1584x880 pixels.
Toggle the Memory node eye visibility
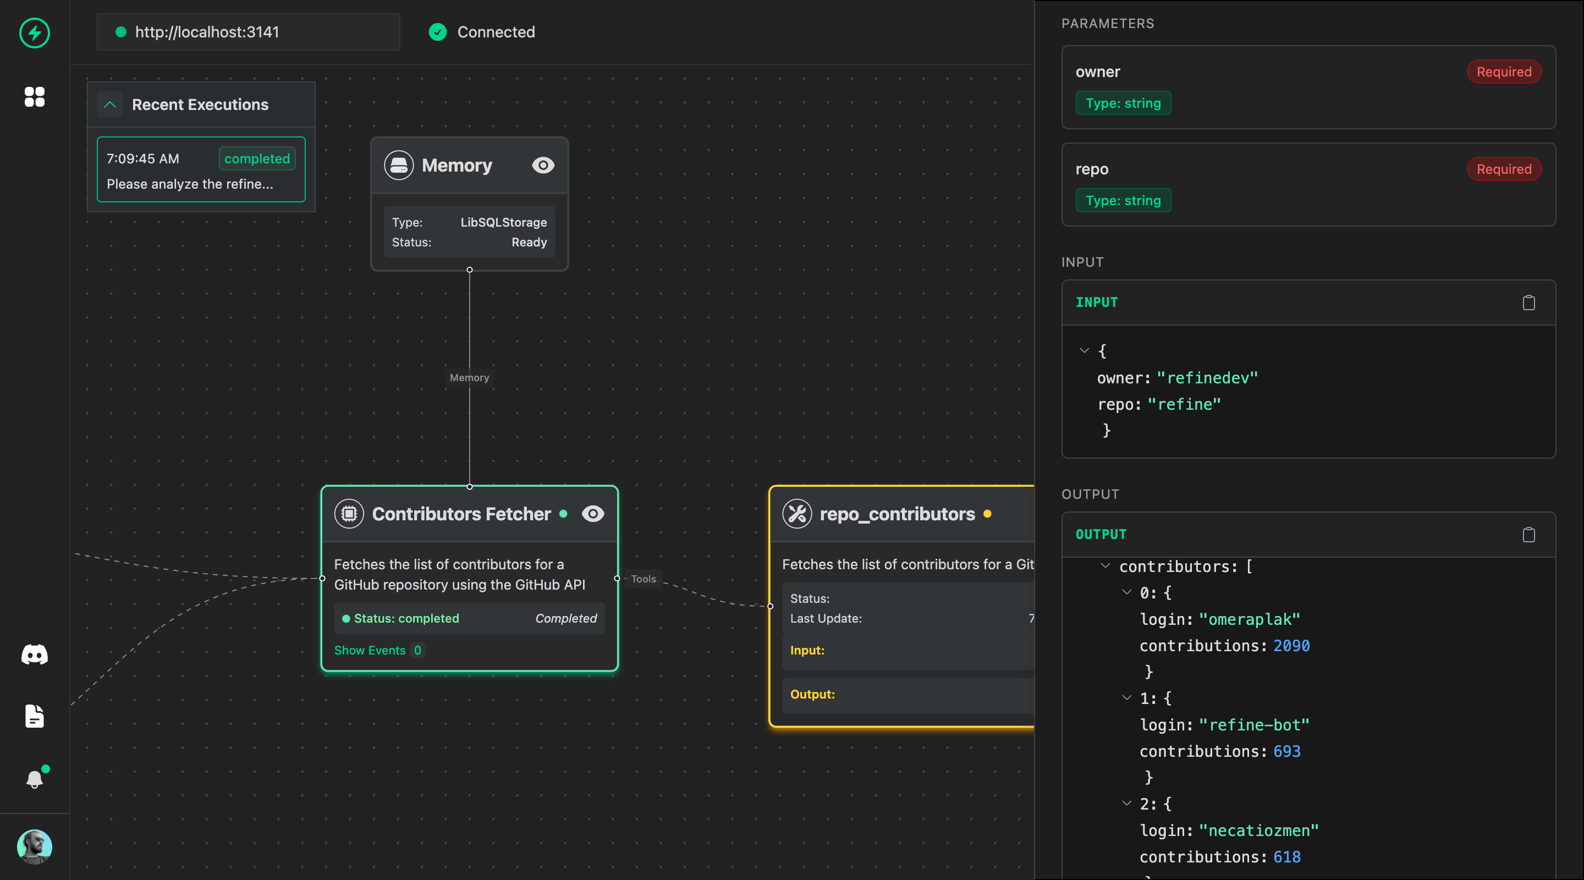[543, 166]
